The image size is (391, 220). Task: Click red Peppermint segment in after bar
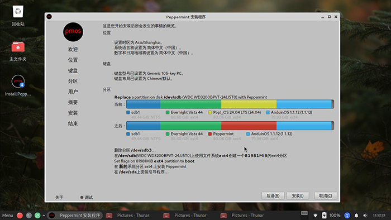249,126
